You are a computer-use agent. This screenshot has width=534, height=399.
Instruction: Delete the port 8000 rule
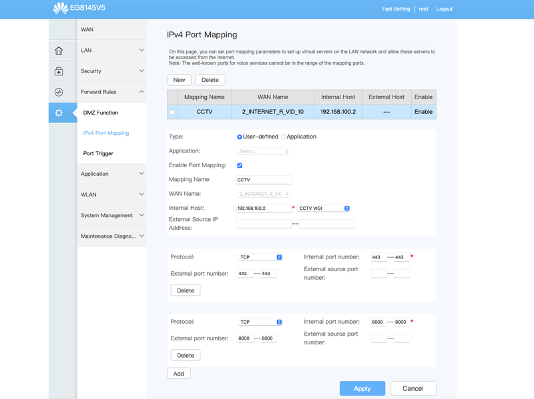tap(186, 355)
